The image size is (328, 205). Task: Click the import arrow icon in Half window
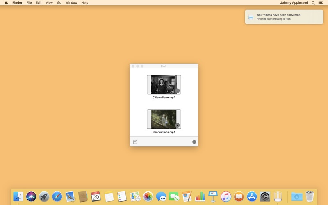coord(135,141)
